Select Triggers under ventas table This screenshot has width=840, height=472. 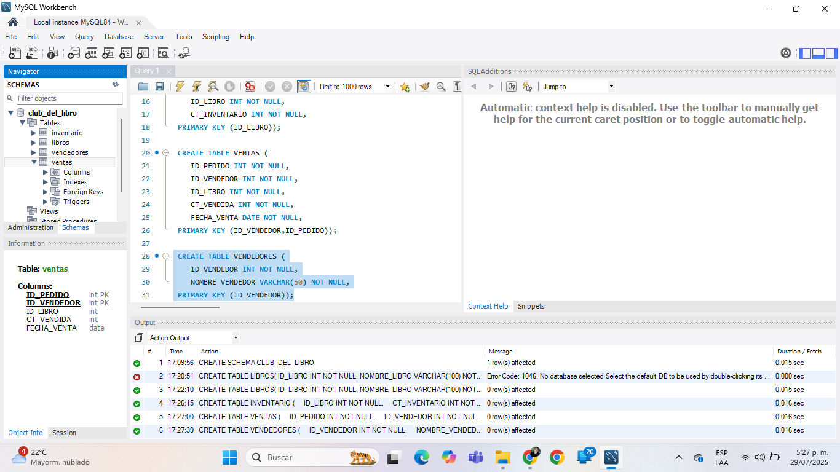click(76, 202)
